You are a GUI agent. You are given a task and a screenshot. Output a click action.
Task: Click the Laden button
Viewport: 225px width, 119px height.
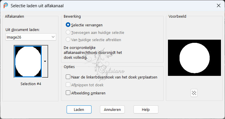tap(79, 109)
